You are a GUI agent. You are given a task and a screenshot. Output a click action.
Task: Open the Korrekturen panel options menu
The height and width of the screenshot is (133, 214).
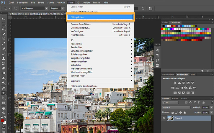click(x=212, y=75)
